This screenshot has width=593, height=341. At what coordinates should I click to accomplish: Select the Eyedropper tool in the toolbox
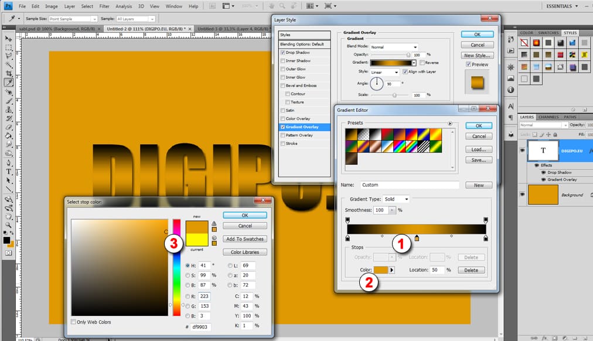(9, 82)
